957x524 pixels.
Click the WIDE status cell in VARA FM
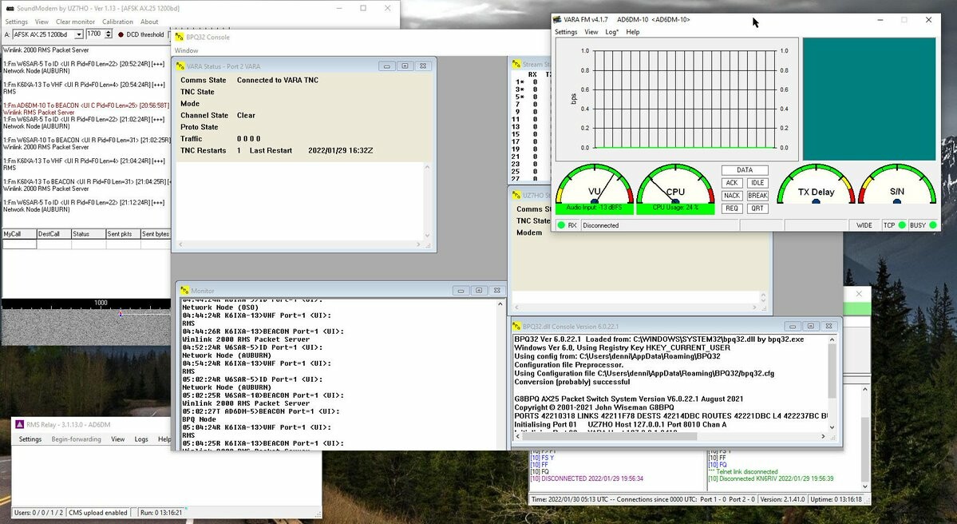click(864, 225)
